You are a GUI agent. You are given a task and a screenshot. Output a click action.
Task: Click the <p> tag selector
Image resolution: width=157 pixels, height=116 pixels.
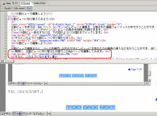29,8
